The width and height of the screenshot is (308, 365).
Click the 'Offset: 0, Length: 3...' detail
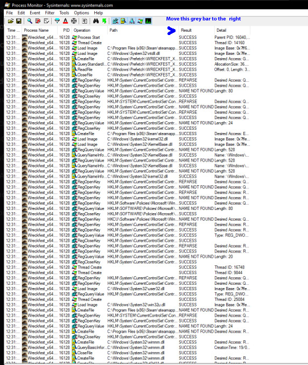[232, 69]
